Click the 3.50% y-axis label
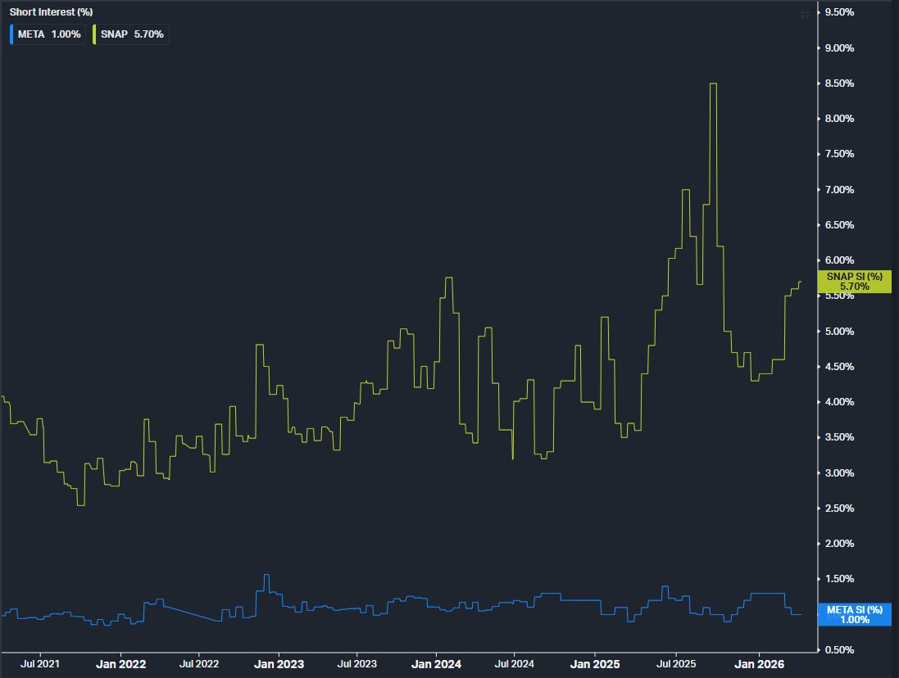 (x=839, y=437)
